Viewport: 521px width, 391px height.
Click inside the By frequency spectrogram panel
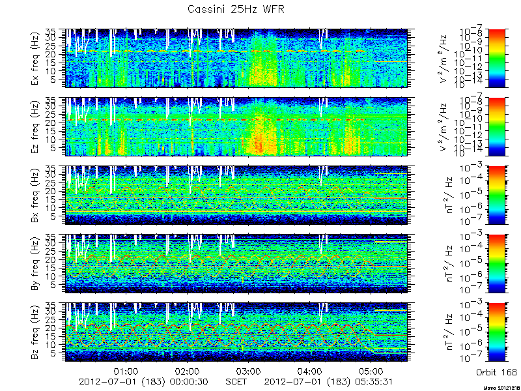pos(236,264)
